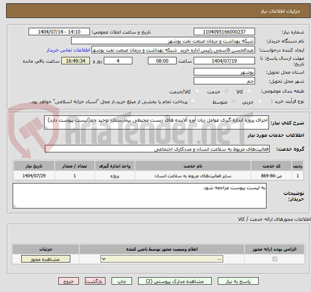Click the پاسخ به نیاز button

238,281
